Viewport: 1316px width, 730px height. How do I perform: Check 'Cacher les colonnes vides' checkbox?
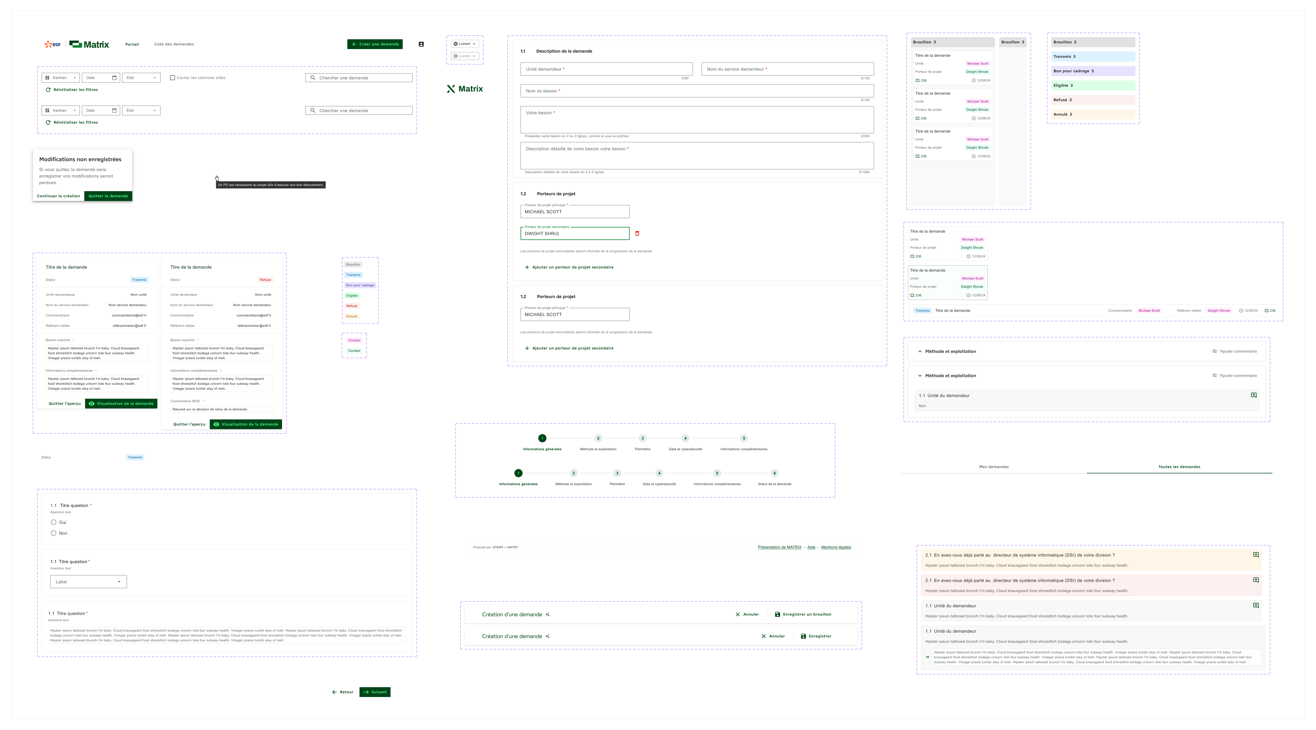[x=172, y=78]
